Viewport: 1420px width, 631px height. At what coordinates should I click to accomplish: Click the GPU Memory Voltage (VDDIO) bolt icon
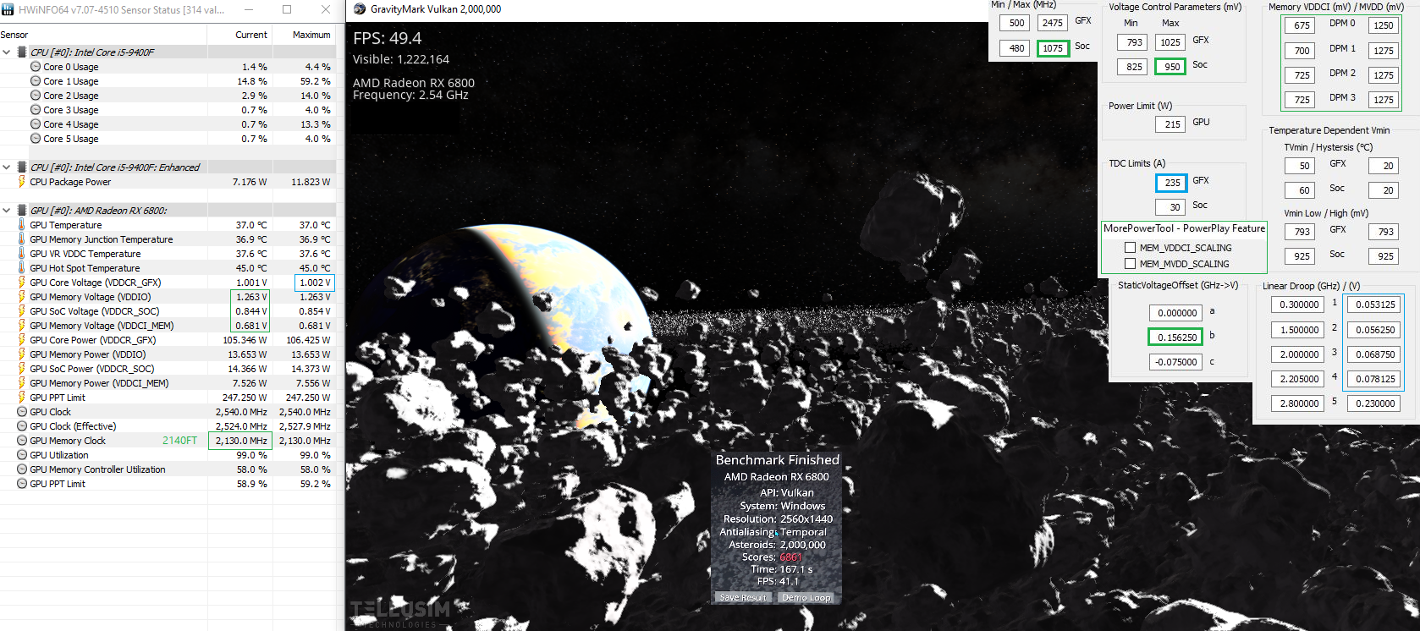[22, 297]
